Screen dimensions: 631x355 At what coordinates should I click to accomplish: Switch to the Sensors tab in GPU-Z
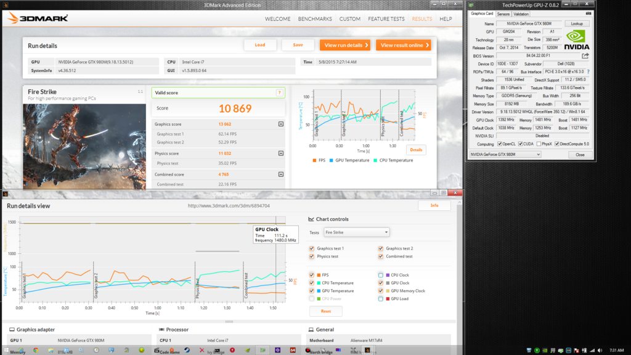coord(503,14)
